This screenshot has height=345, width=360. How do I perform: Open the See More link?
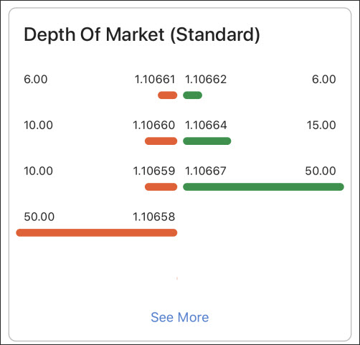pyautogui.click(x=180, y=317)
